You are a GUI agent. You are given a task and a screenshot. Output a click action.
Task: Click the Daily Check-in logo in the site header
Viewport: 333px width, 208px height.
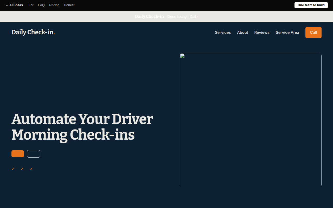click(x=33, y=32)
